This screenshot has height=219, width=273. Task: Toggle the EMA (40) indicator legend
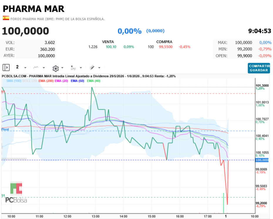pyautogui.click(x=94, y=81)
